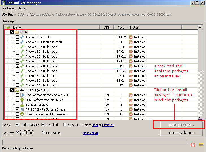Click the Tools folder icon

pos(17,32)
